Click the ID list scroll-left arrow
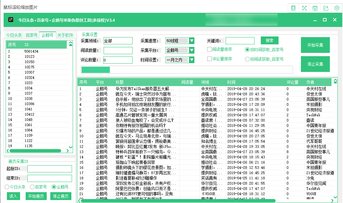This screenshot has width=343, height=203. pos(8,151)
